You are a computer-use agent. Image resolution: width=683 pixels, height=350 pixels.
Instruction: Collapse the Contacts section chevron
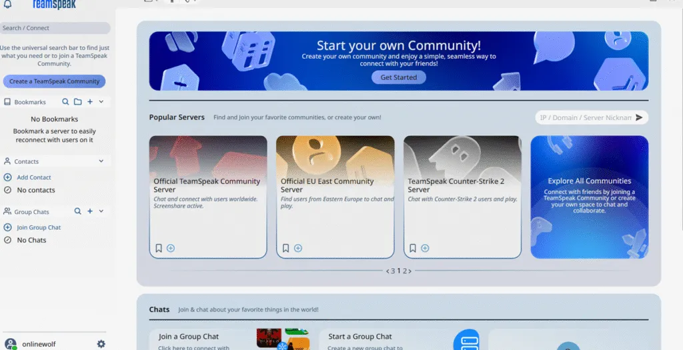click(101, 161)
